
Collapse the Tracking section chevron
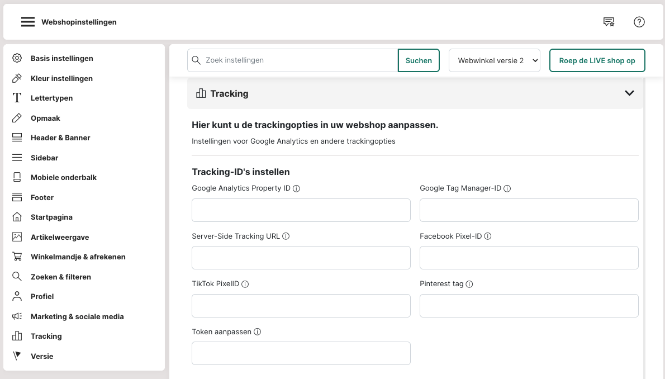[629, 93]
